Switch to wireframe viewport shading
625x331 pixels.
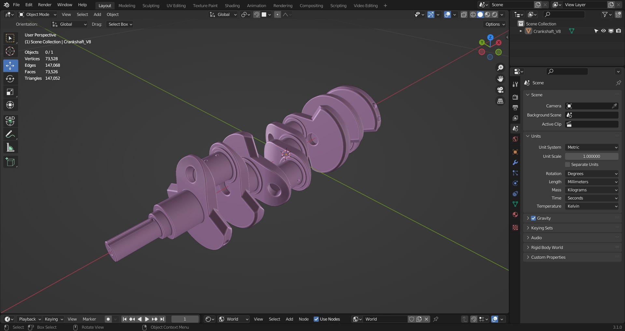tap(473, 15)
